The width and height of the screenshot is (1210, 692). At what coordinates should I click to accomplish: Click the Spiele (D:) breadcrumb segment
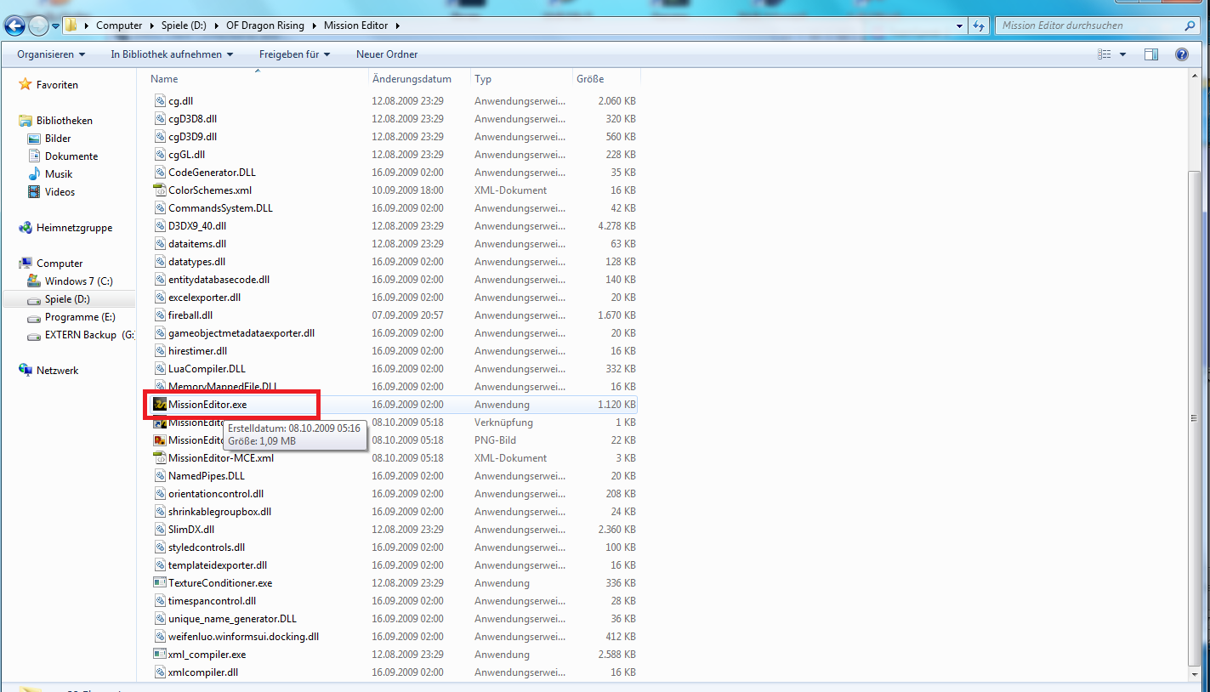(184, 26)
